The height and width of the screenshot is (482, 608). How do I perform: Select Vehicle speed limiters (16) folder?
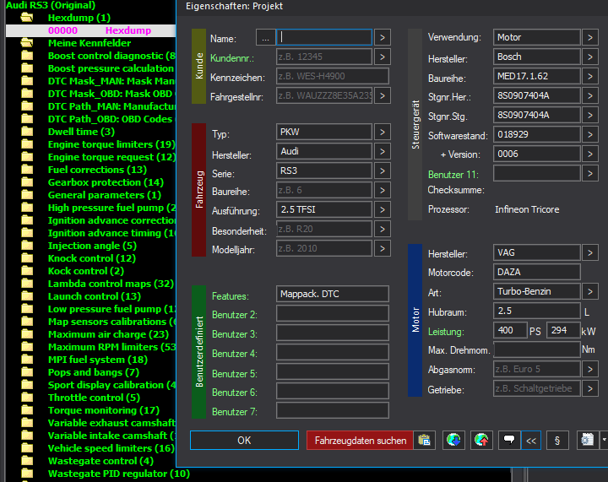click(111, 448)
